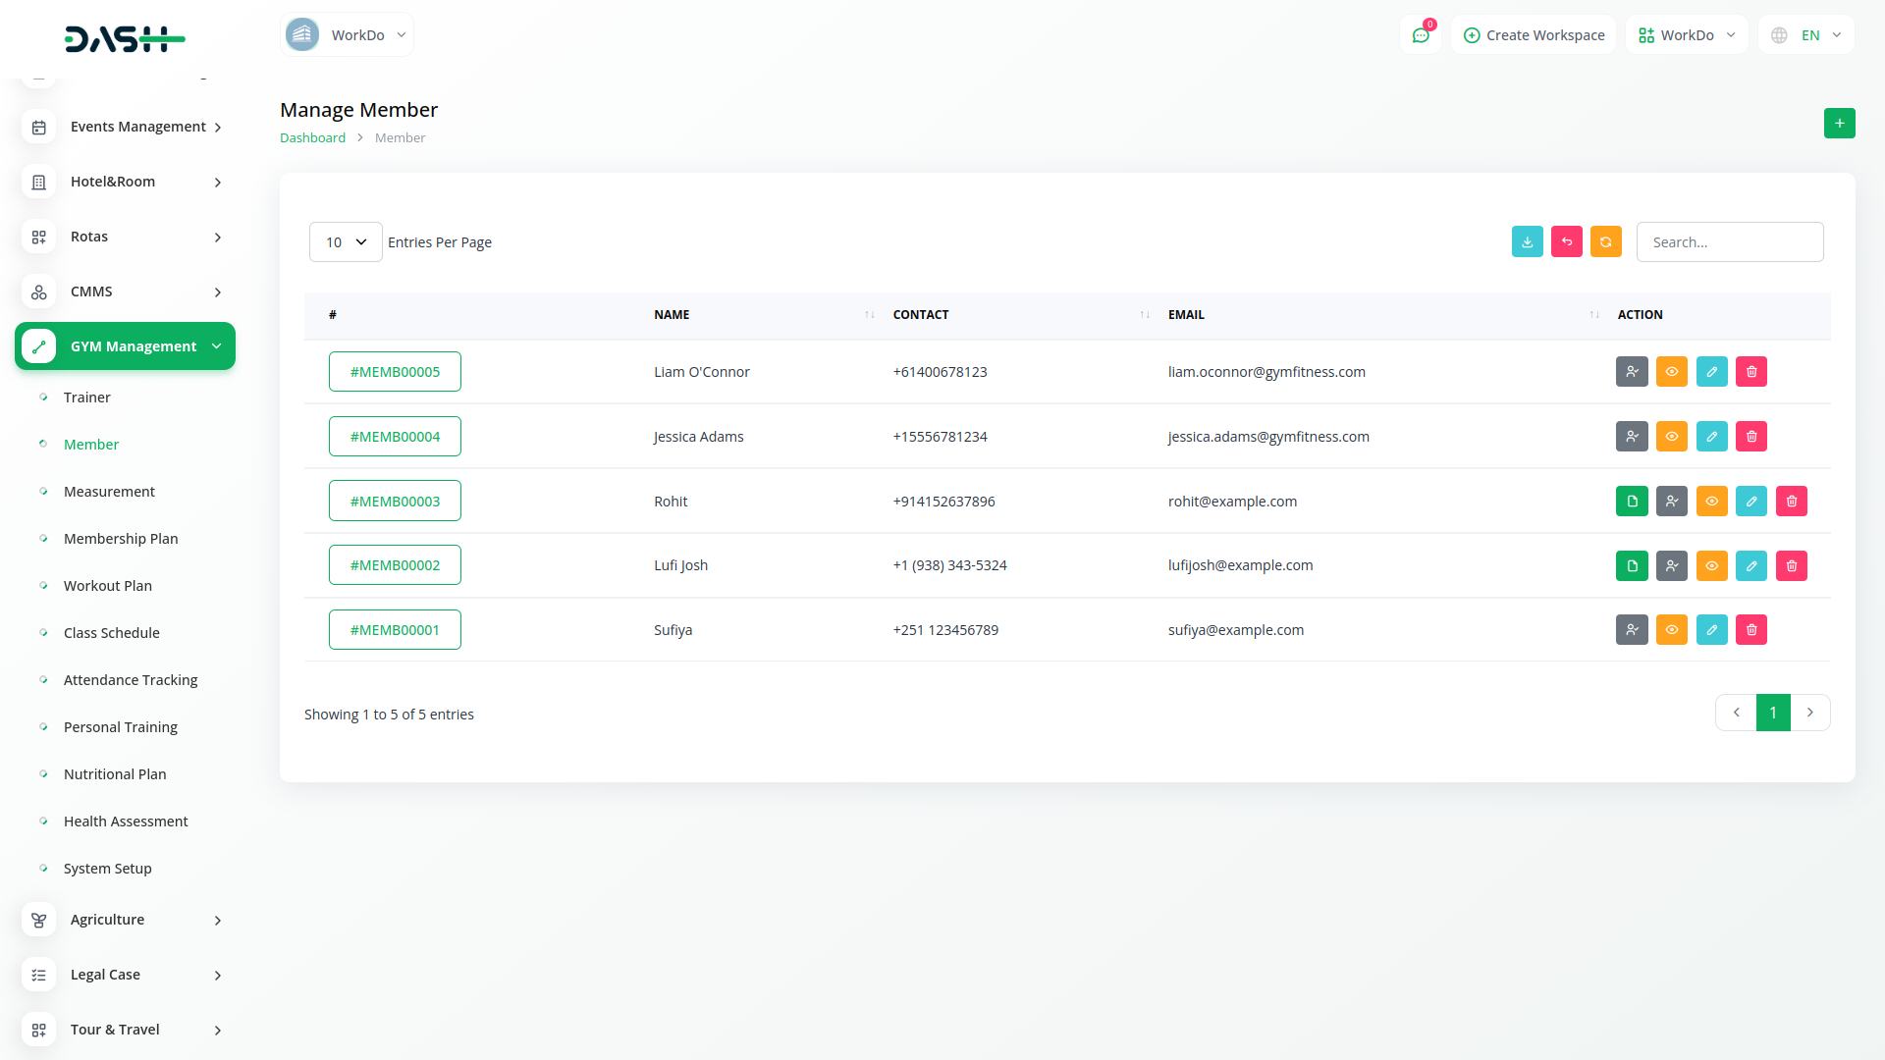
Task: Delete Liam O'Connor with trash icon
Action: coord(1750,372)
